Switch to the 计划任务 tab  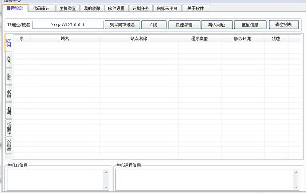[141, 8]
